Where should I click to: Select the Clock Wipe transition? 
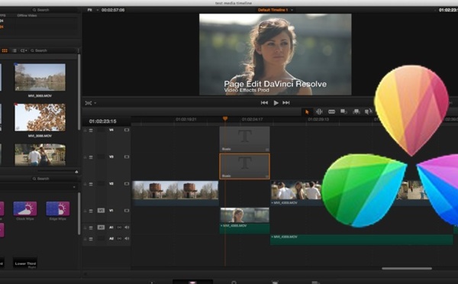25,208
